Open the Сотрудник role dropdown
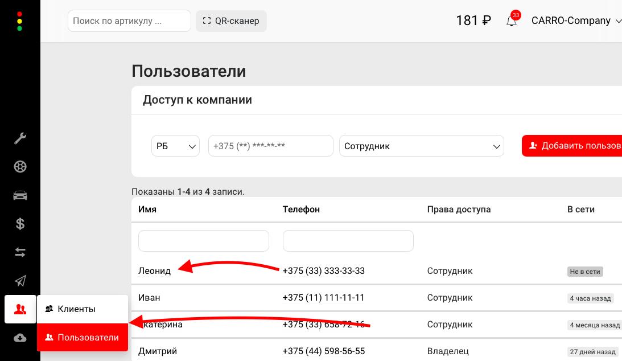The image size is (622, 361). pyautogui.click(x=422, y=146)
